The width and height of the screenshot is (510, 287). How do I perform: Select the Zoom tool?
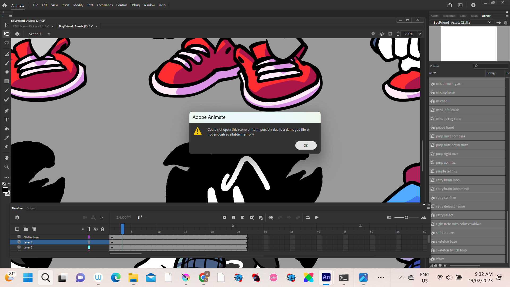[6, 167]
